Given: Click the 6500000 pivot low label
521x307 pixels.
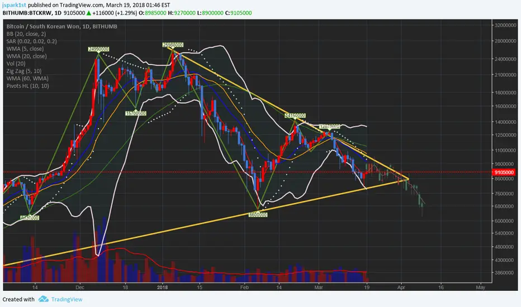Looking at the screenshot, I should (258, 215).
